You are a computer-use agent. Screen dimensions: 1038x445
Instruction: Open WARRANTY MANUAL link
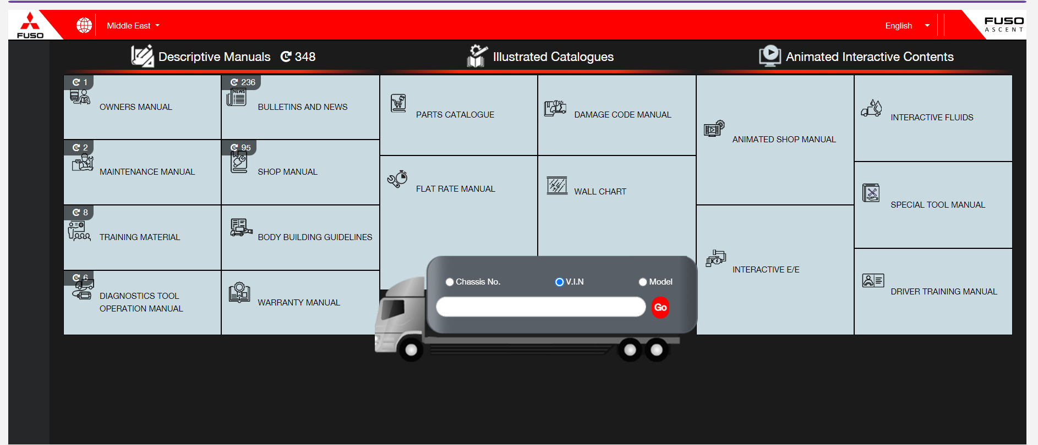point(299,303)
